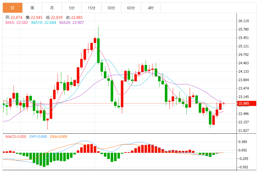Click the 25.780 price axis label

[244, 29]
